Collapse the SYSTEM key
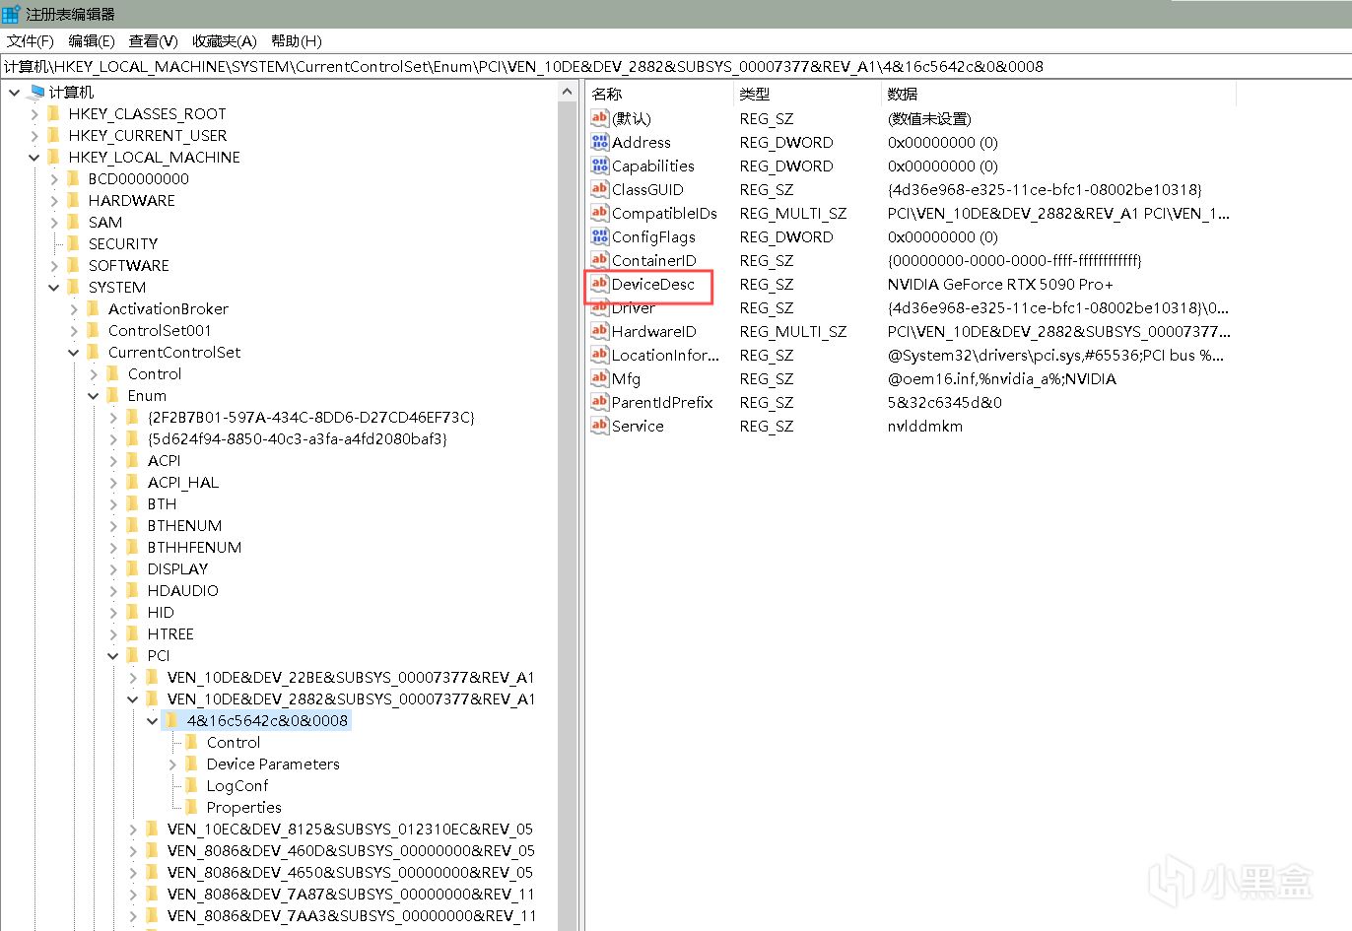This screenshot has width=1352, height=931. [x=54, y=287]
